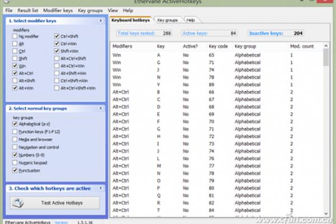Enable the Shift modifier checkbox
This screenshot has width=336, height=224.
click(x=15, y=58)
